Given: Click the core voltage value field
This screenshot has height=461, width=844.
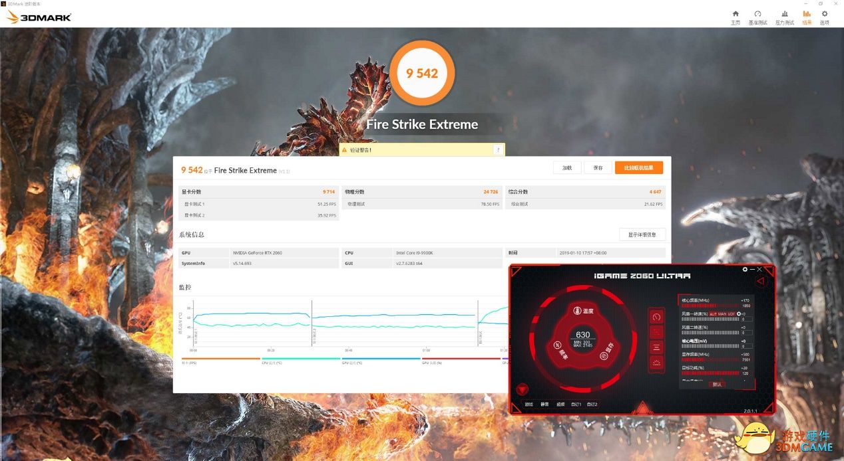Looking at the screenshot, I should pyautogui.click(x=747, y=346).
